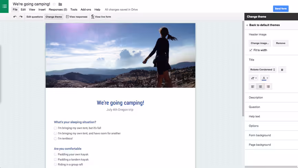
Task: Align the title text right
Action: (x=268, y=86)
